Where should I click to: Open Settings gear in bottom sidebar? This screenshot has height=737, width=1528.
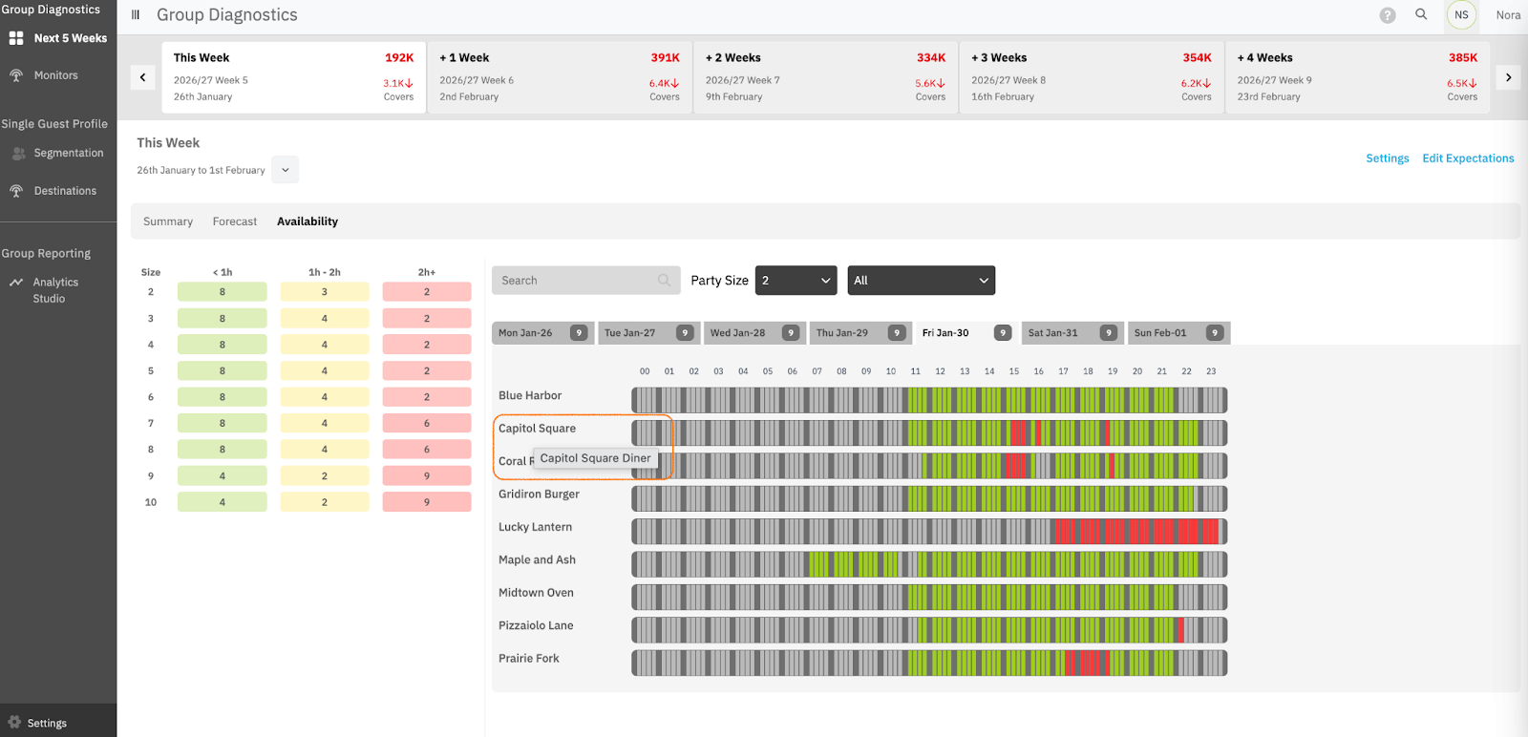[46, 723]
